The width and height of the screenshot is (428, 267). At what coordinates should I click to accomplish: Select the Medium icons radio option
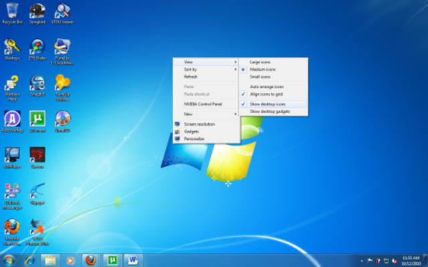(274, 70)
